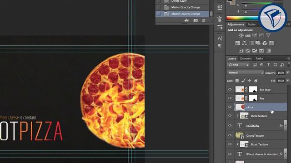Toggle visibility of the PizzaTexture layer
291x163 pixels.
(x=230, y=116)
